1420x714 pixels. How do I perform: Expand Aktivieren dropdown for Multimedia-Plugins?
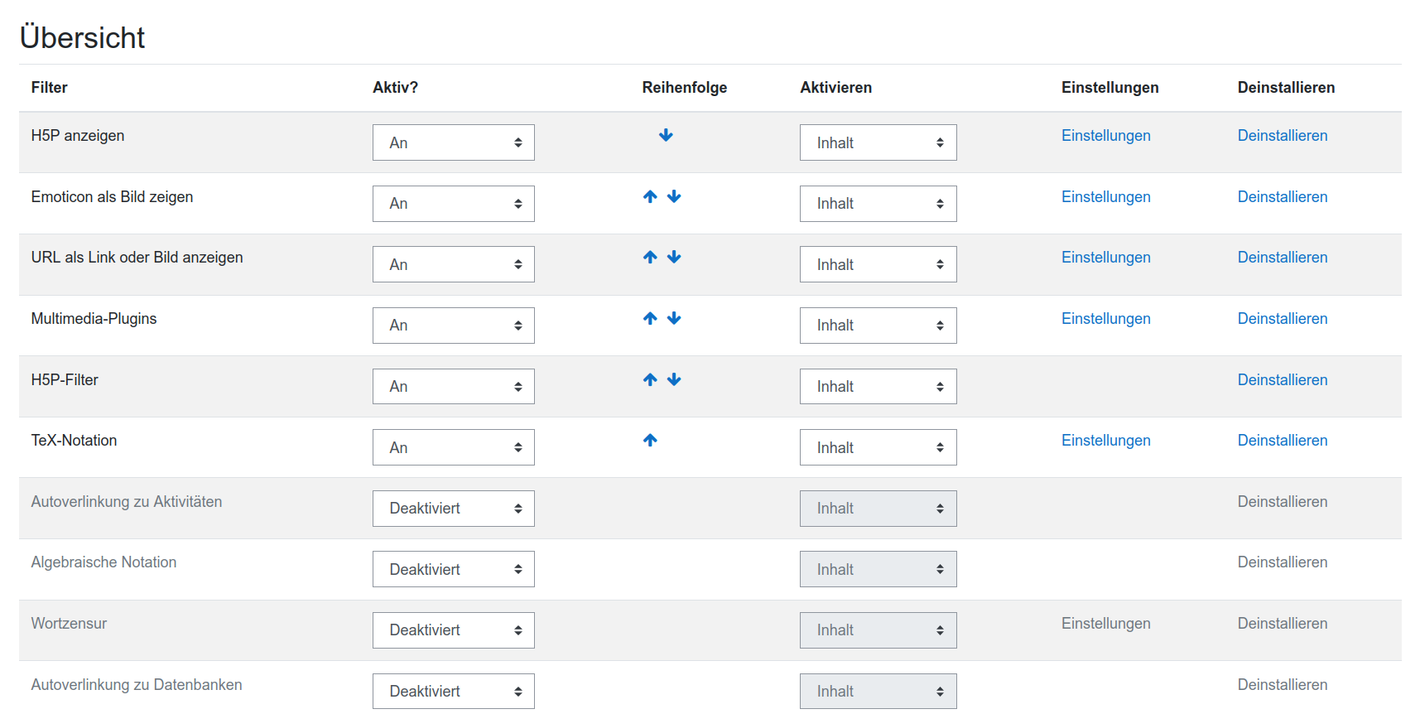pos(878,326)
